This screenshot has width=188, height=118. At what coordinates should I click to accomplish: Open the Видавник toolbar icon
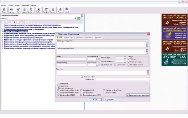pyautogui.click(x=24, y=10)
